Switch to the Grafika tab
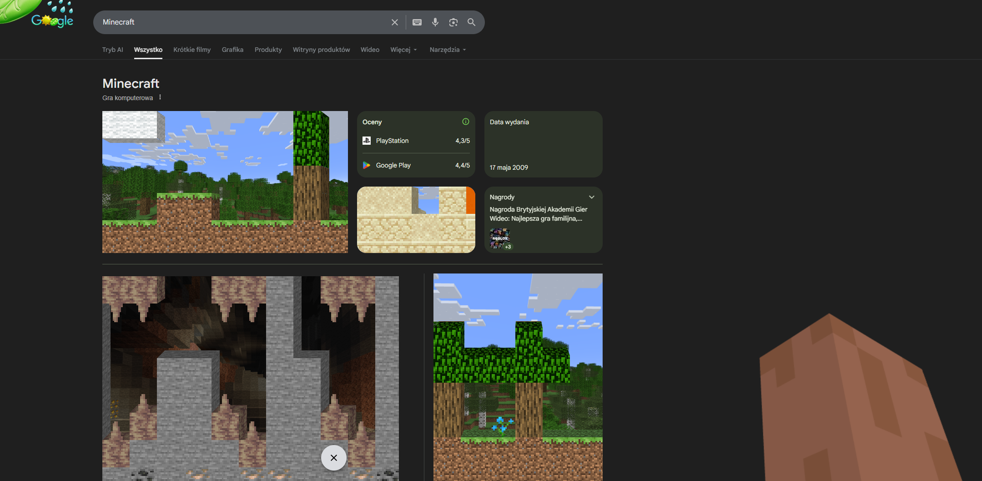 point(232,50)
